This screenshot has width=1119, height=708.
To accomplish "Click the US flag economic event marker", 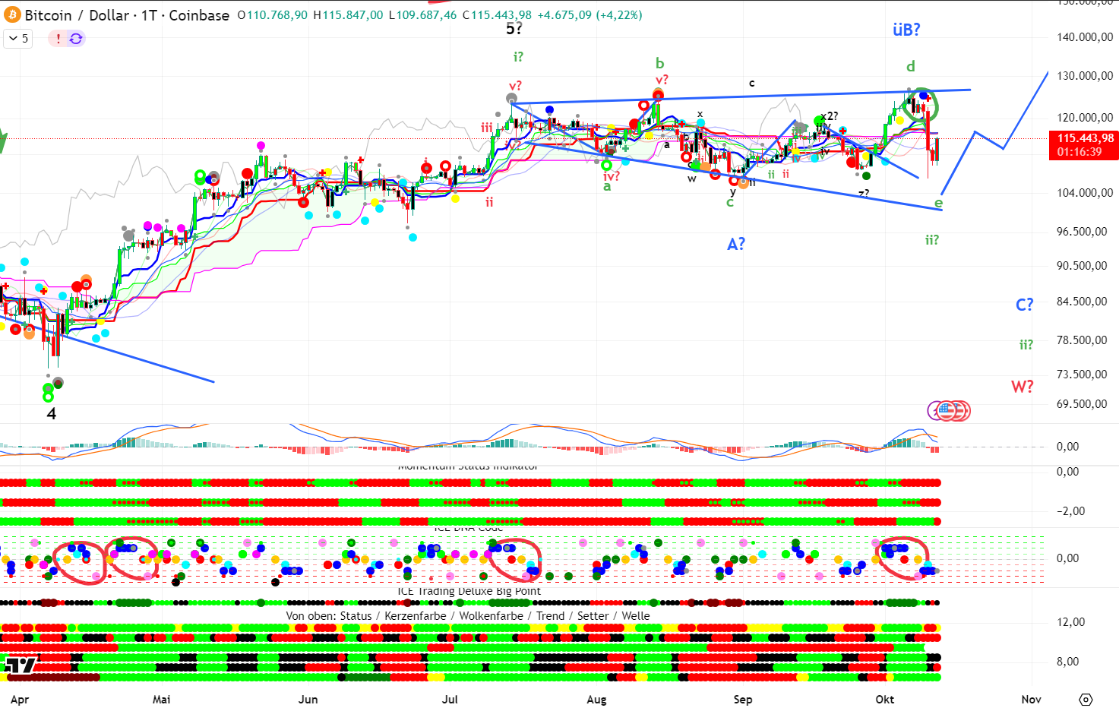I will pos(947,411).
